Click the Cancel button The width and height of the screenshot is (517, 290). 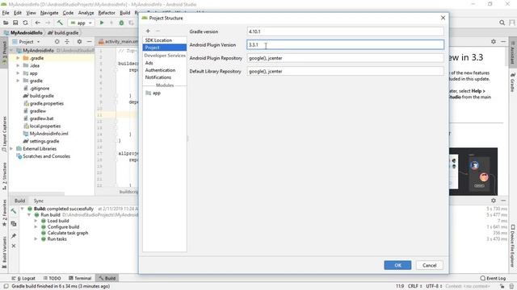point(429,265)
